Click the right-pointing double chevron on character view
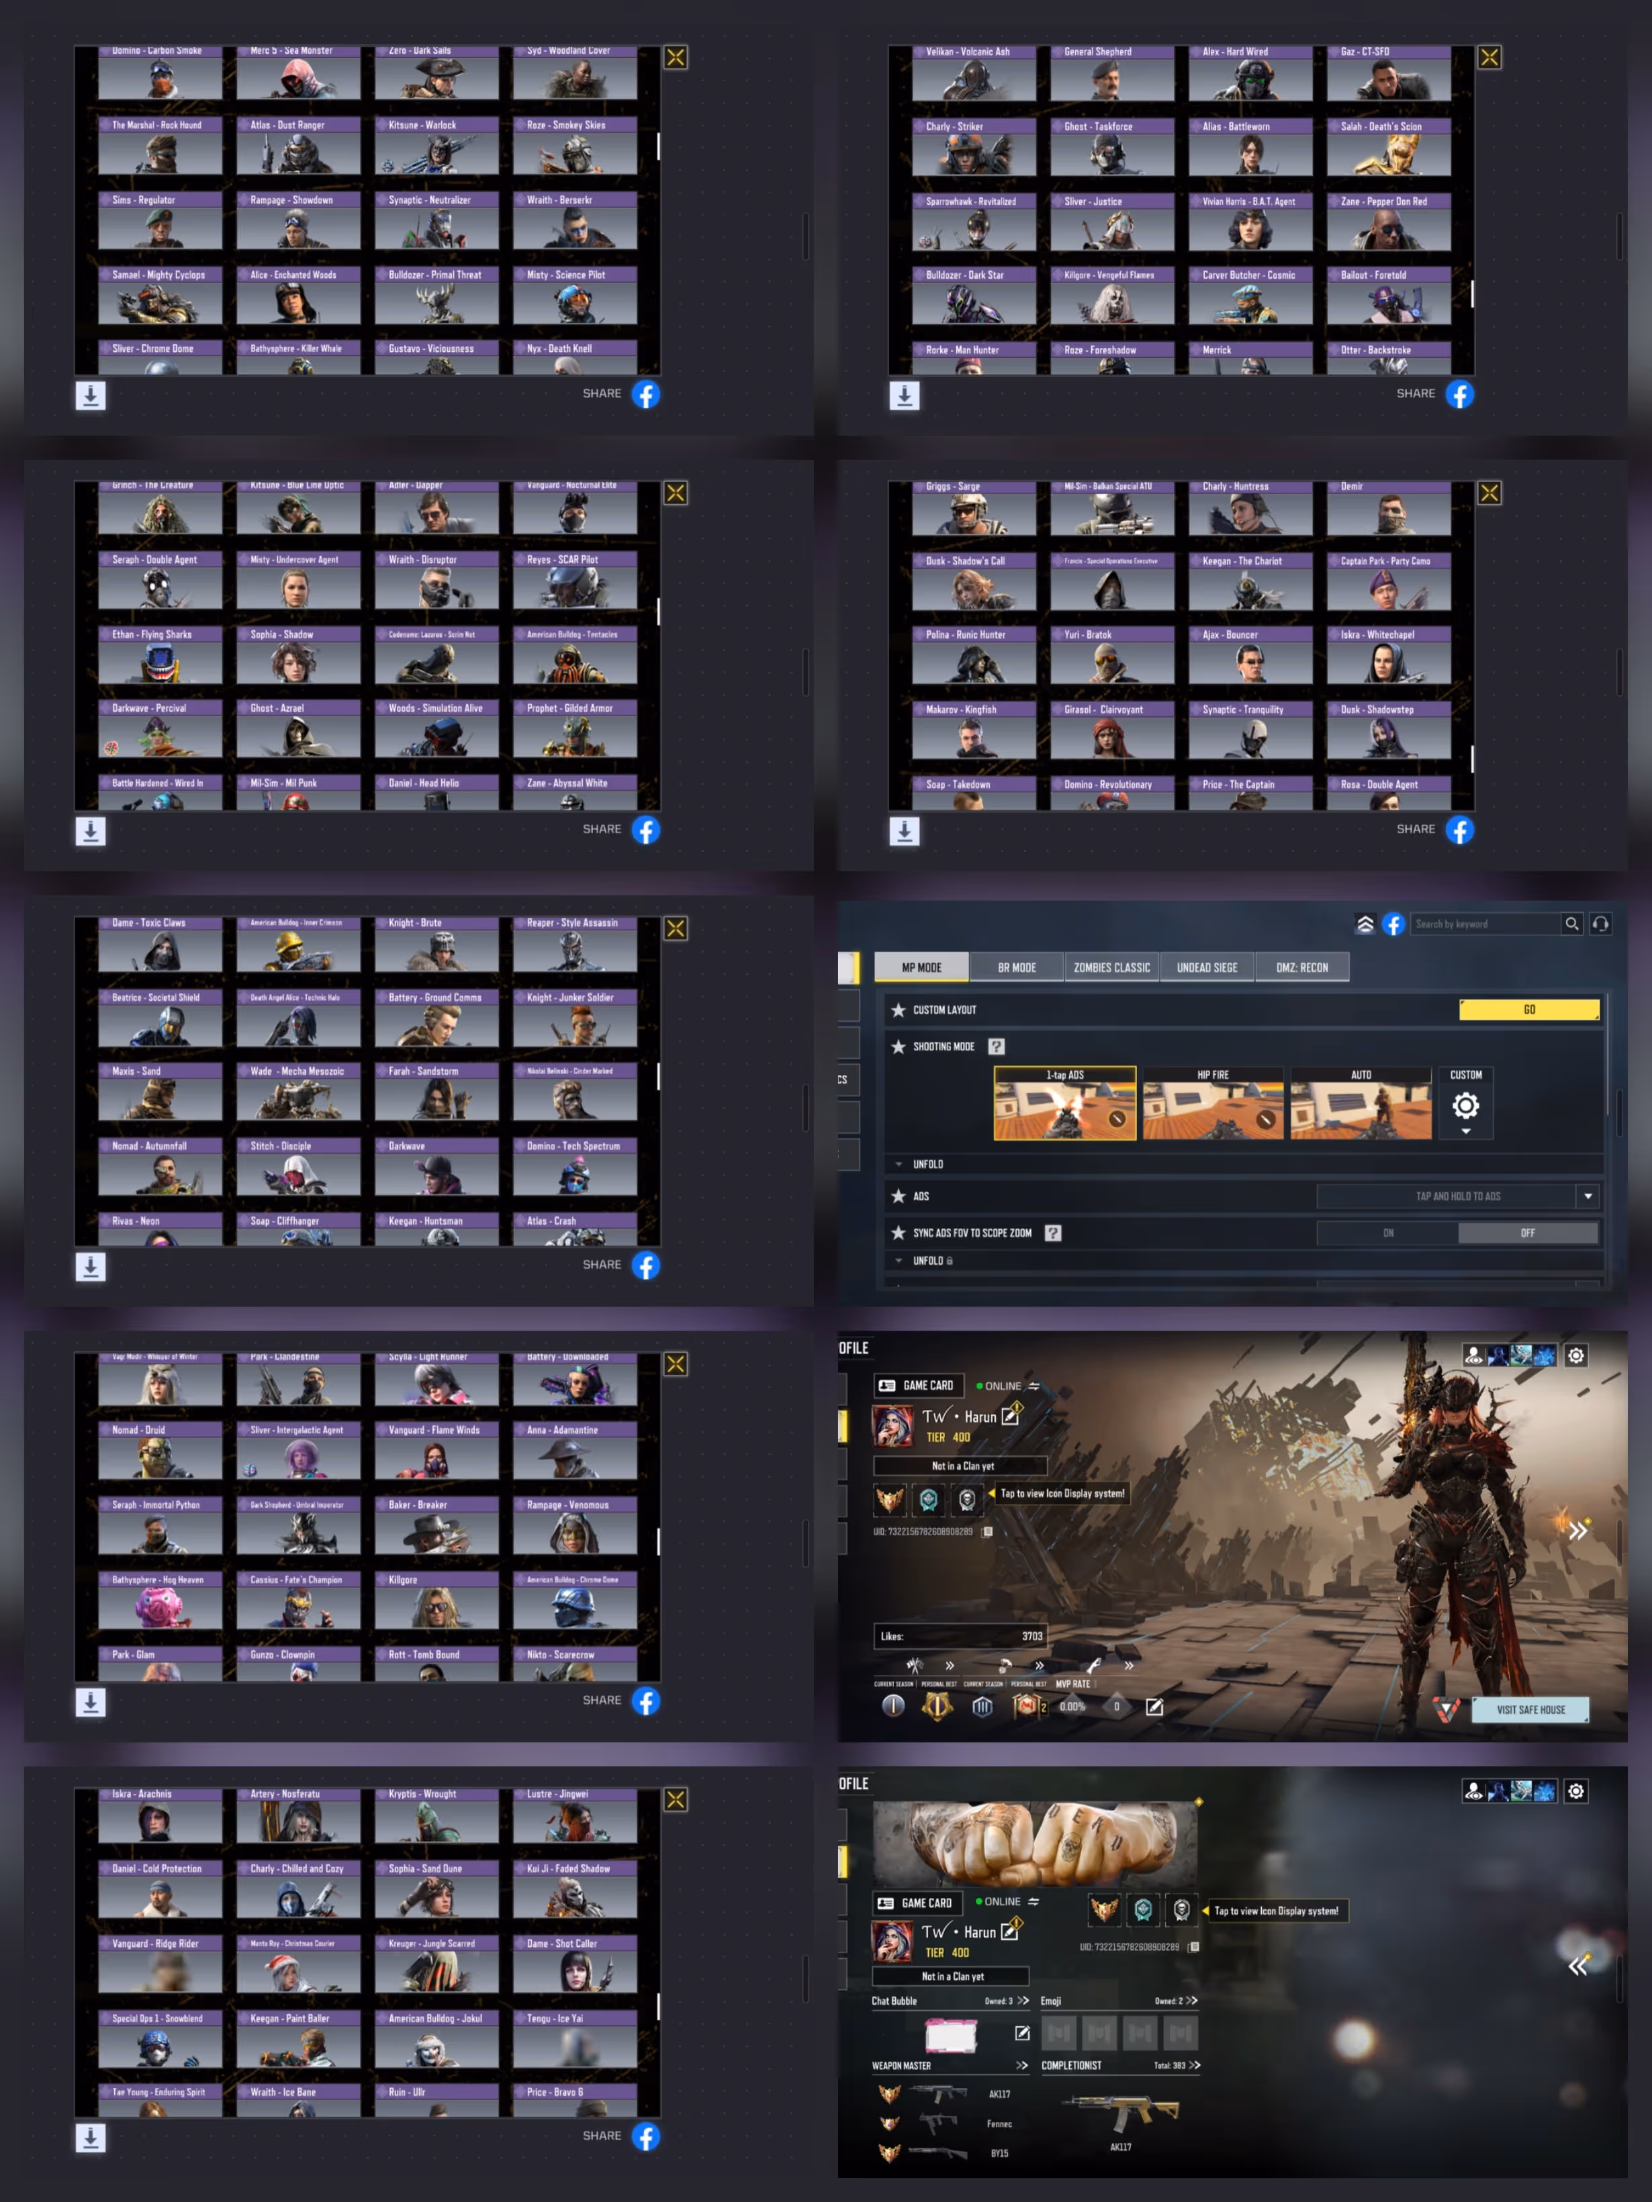This screenshot has width=1652, height=2202. [x=1577, y=1531]
